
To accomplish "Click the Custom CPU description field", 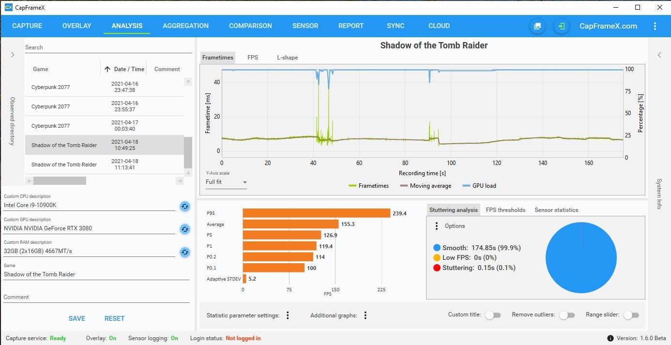I will point(89,205).
